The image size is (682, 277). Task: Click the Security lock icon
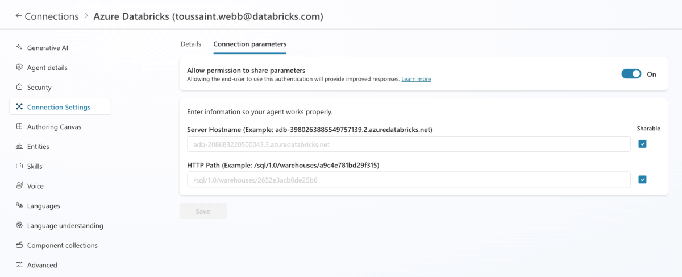(x=19, y=87)
